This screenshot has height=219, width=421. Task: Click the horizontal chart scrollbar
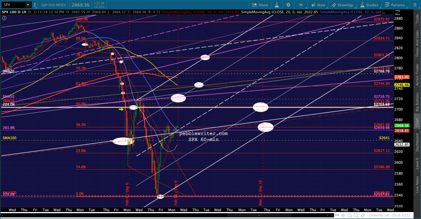(x=167, y=215)
